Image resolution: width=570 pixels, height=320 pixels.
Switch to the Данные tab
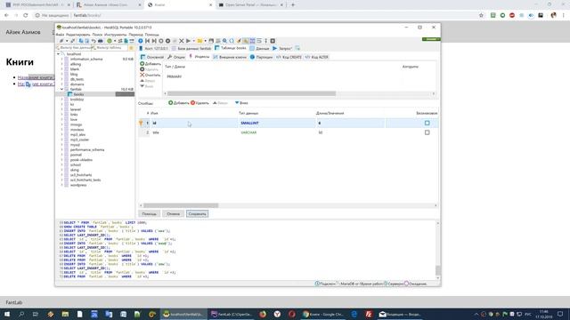point(259,48)
